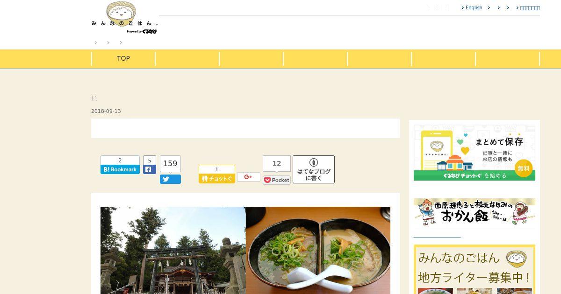Screen dimensions: 561x294
Task: Save the article to Pocket
Action: [277, 180]
